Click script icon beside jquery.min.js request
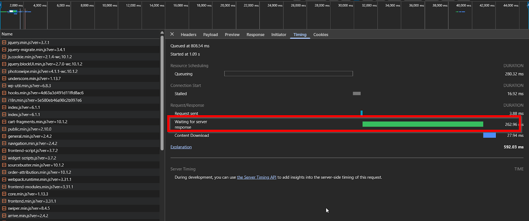Screen dimensions: 529x221 point(4,43)
